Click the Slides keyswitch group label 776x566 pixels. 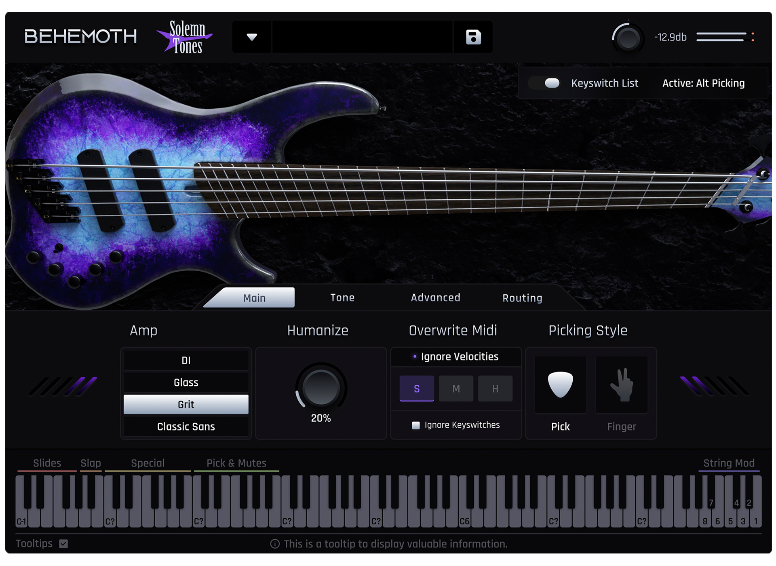47,463
